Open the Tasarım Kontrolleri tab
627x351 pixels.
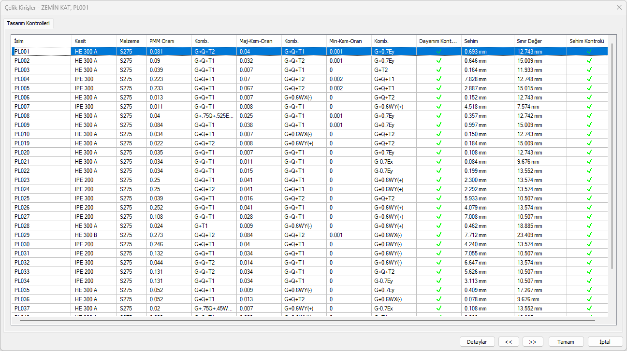pos(29,23)
